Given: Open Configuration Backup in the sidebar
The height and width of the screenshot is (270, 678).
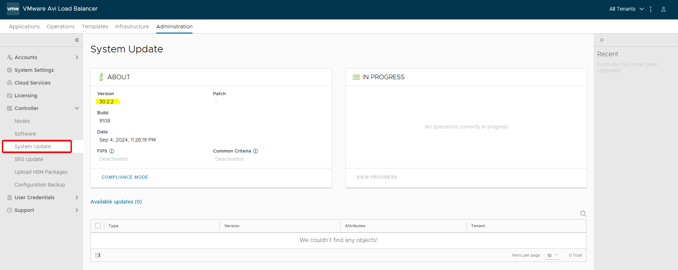Looking at the screenshot, I should click(40, 185).
